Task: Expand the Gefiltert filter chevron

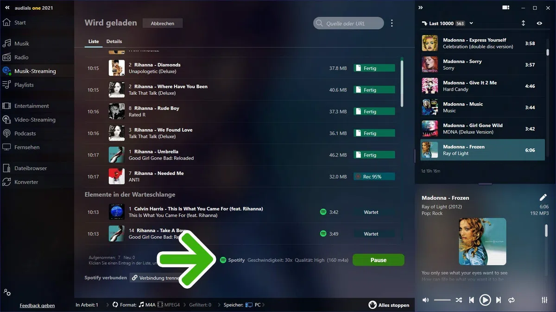Action: point(218,305)
